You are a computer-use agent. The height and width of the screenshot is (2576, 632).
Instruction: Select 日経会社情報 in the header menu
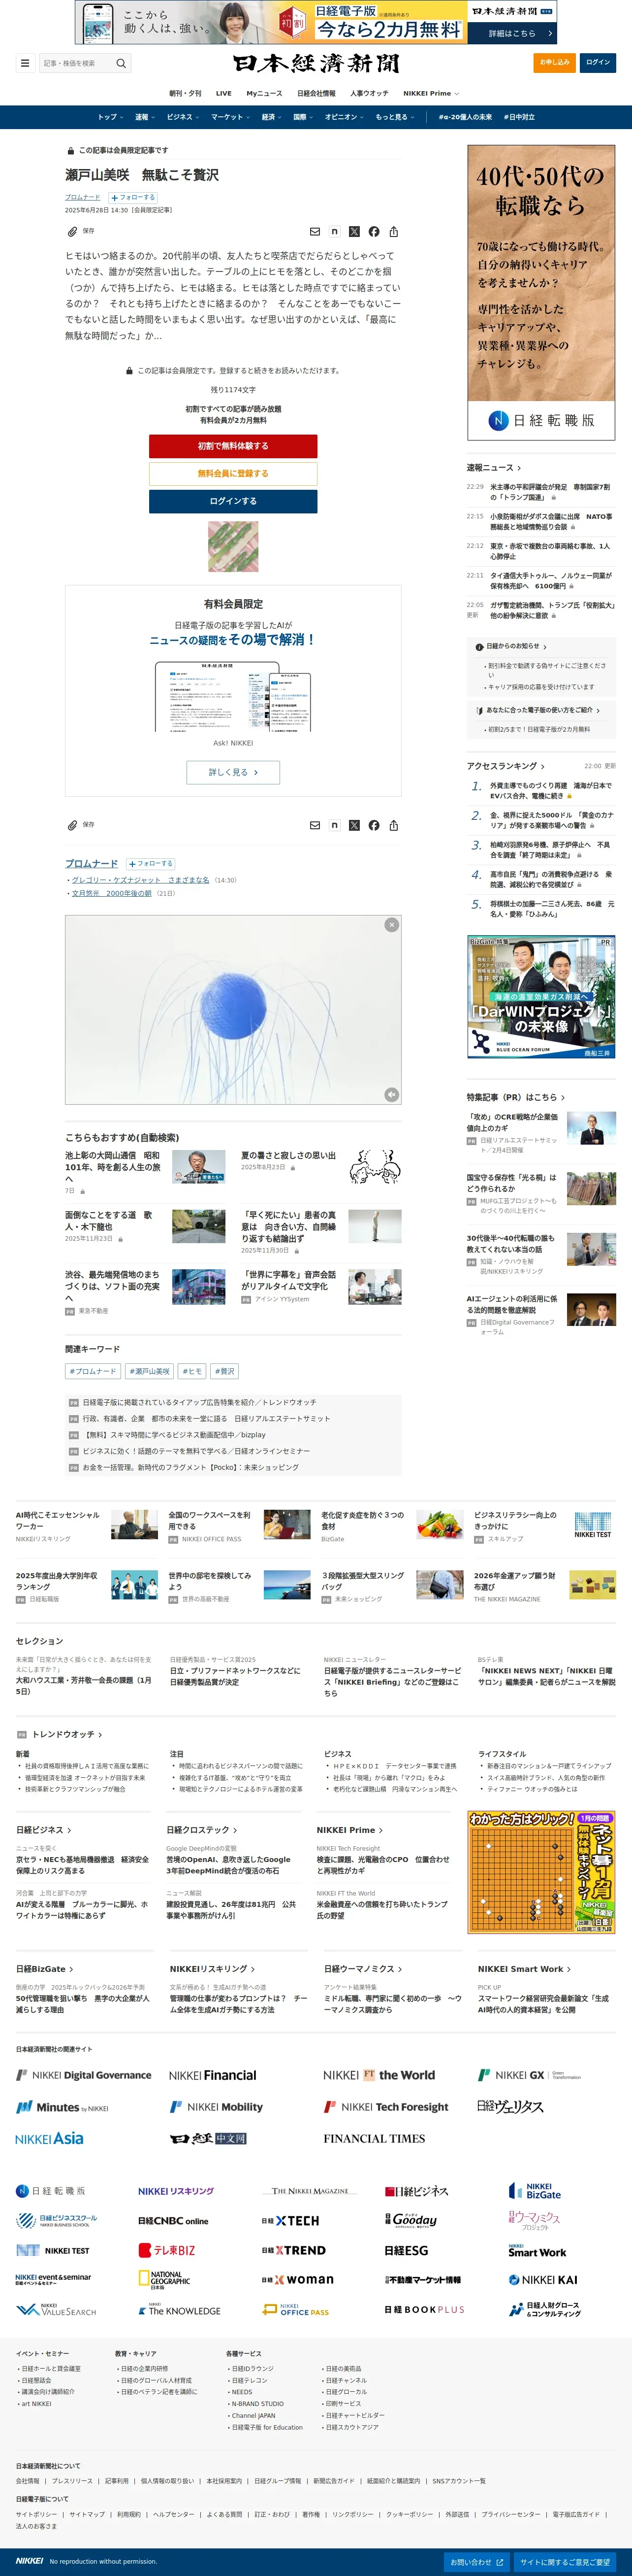[316, 93]
